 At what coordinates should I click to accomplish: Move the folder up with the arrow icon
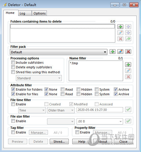click(x=128, y=27)
